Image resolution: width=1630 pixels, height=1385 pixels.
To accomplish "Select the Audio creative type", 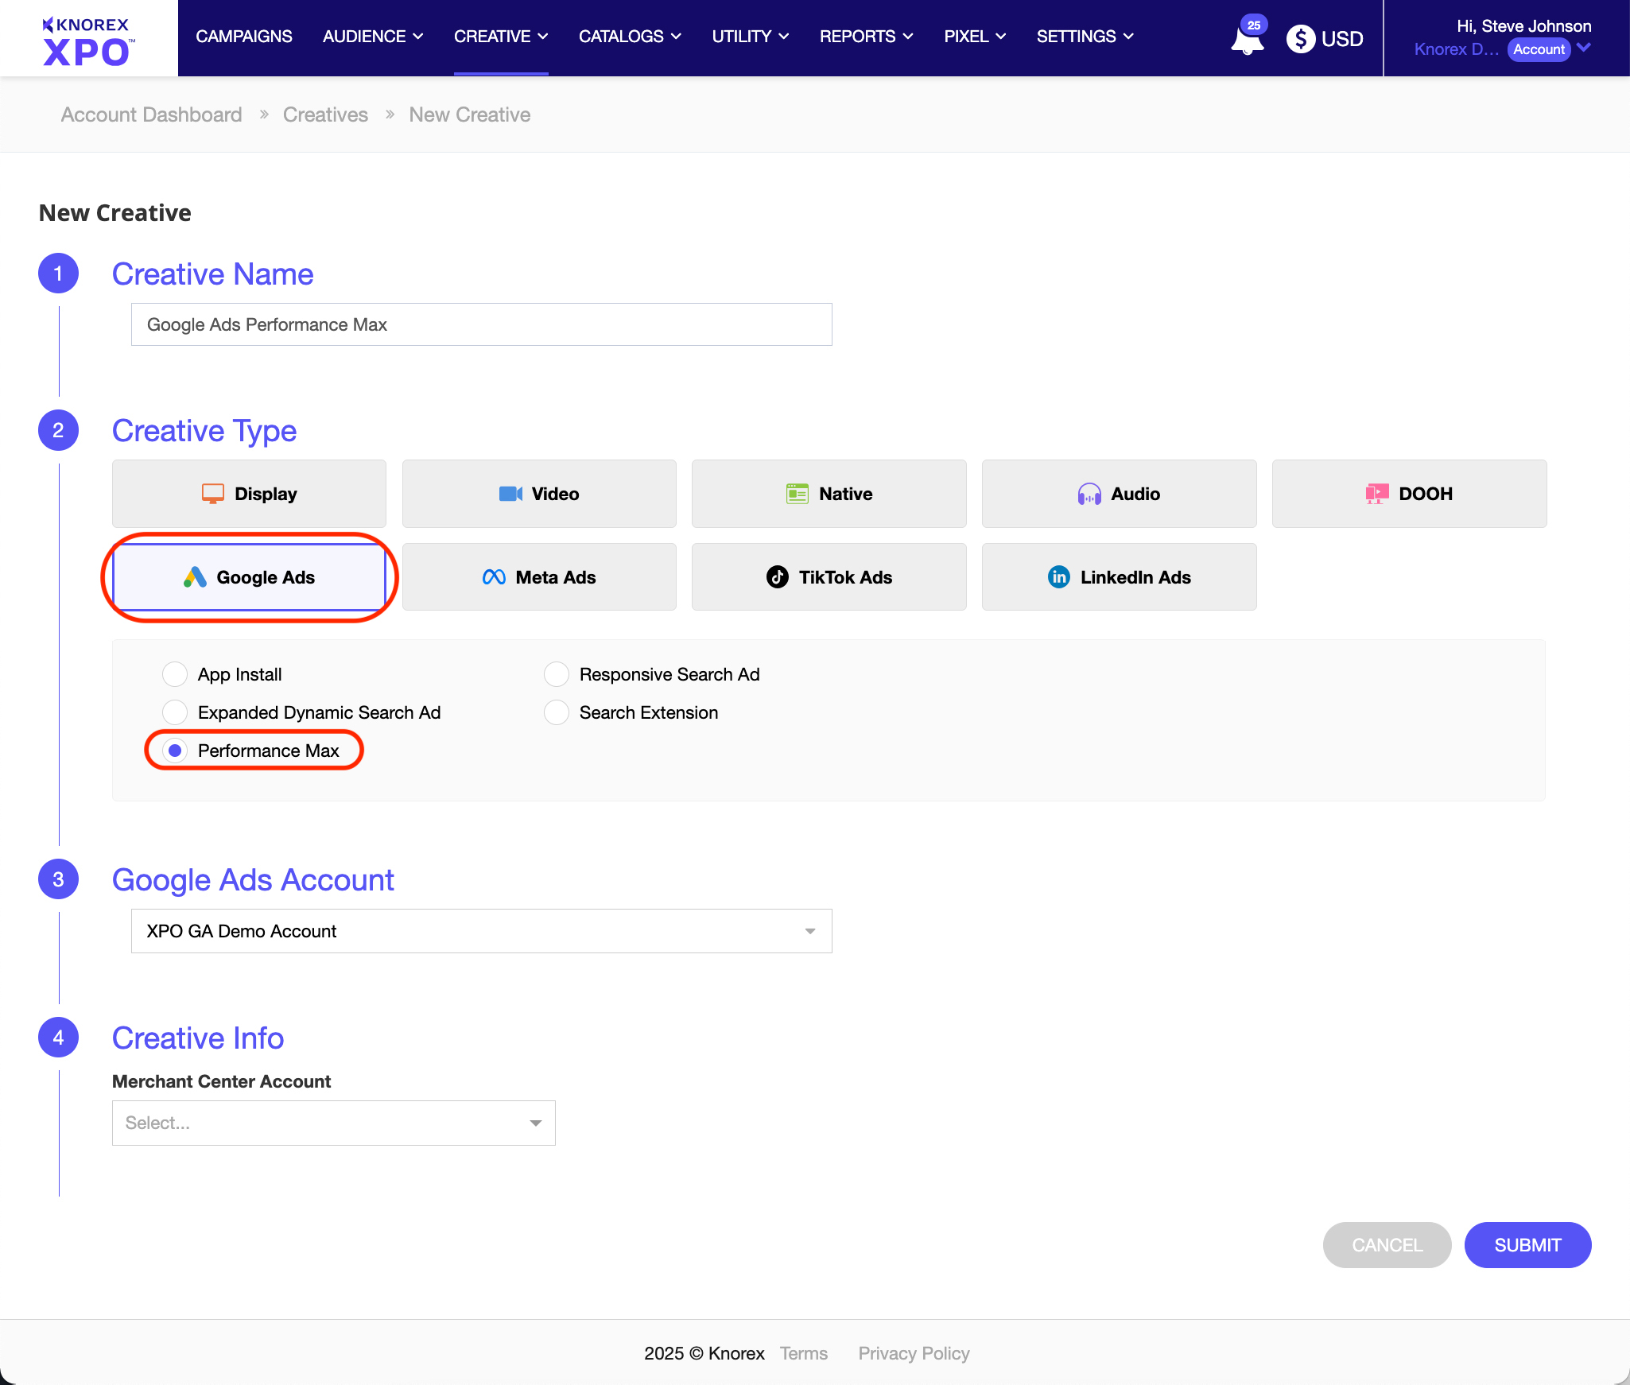I will (1118, 493).
